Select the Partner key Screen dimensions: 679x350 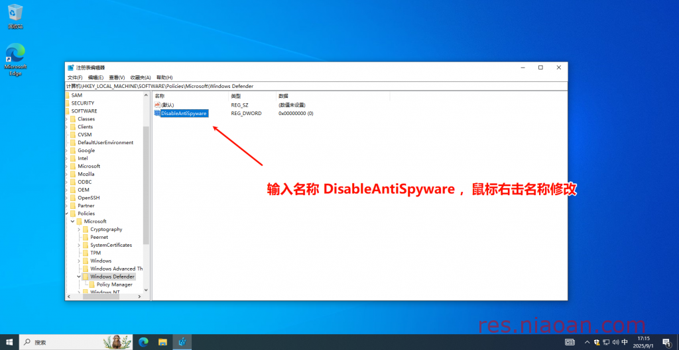tap(86, 206)
